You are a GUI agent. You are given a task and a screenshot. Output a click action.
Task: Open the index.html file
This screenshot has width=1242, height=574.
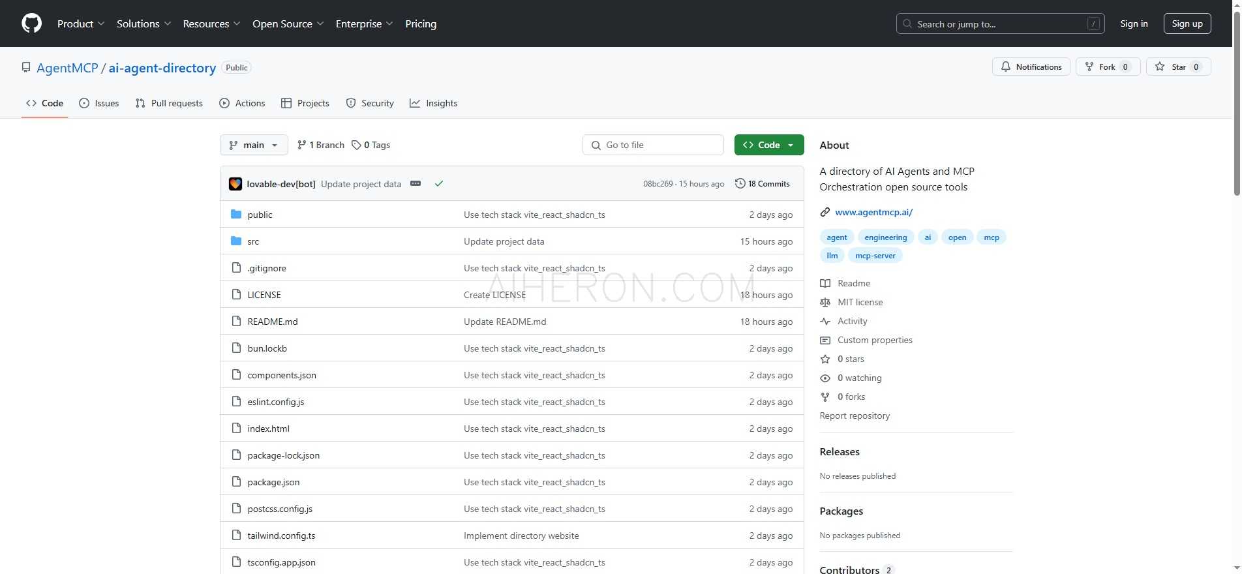pos(268,429)
